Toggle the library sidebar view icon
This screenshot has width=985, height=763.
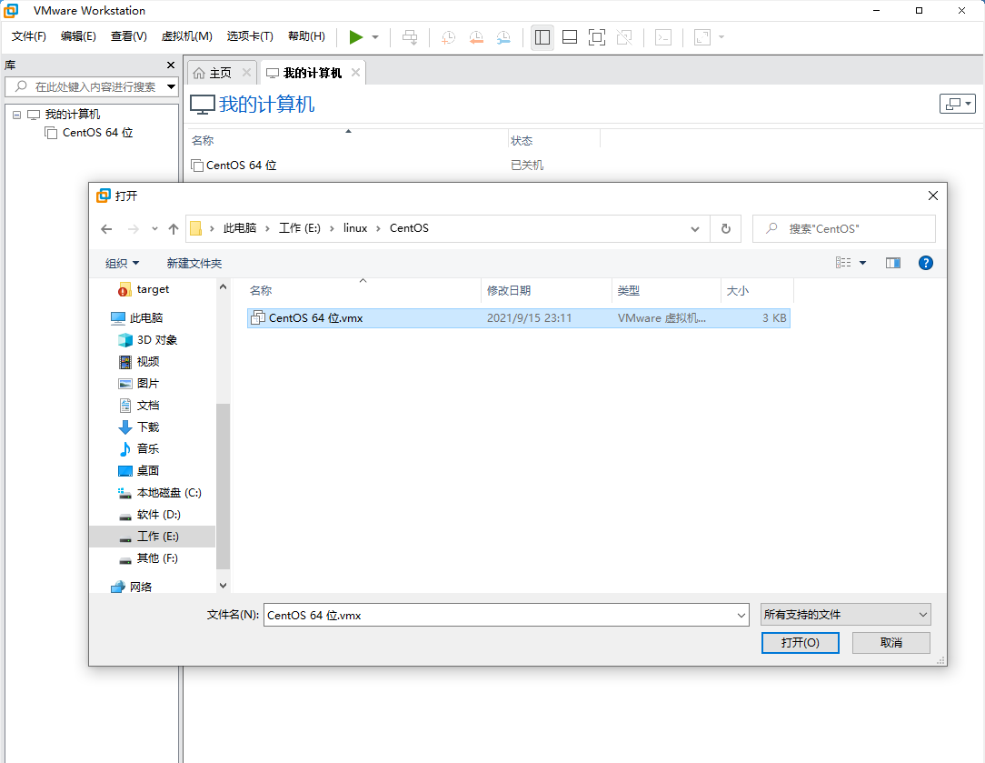(x=542, y=37)
